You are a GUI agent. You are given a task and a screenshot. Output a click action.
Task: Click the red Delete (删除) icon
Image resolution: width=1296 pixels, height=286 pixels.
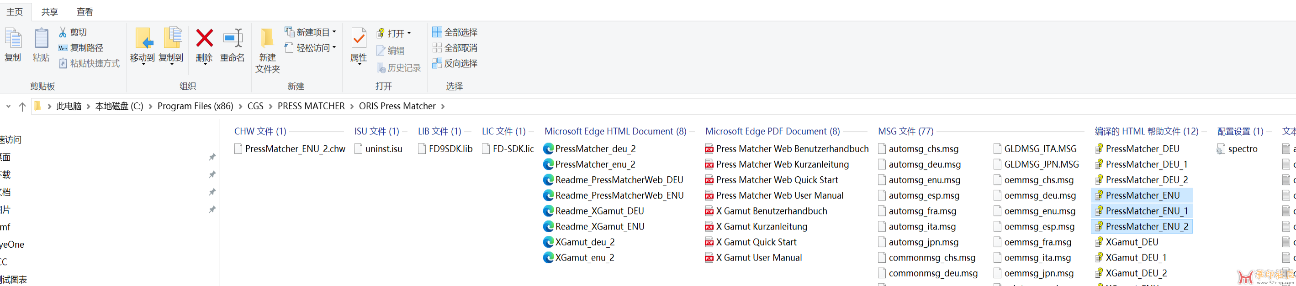pos(204,39)
